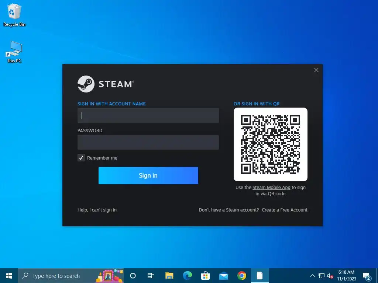This screenshot has height=283, width=378.
Task: Click the OR SIGN IN WITH QR heading
Action: click(x=257, y=104)
